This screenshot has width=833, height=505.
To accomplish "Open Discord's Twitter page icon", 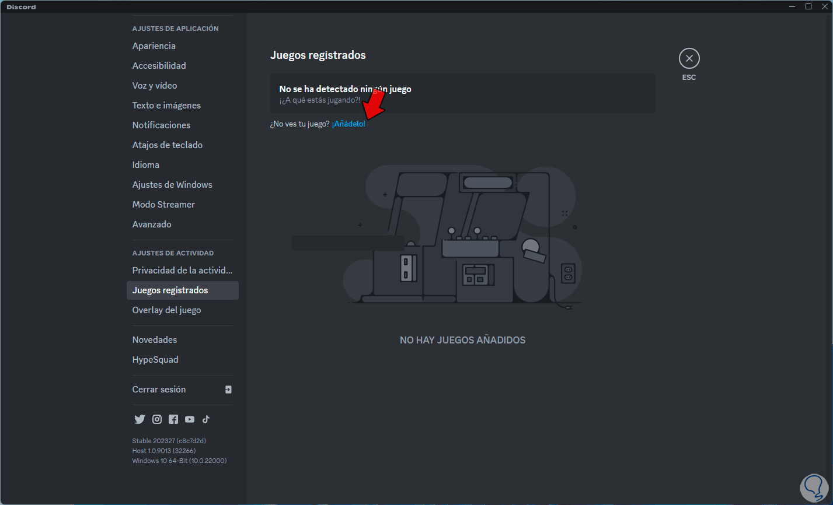I will tap(140, 419).
